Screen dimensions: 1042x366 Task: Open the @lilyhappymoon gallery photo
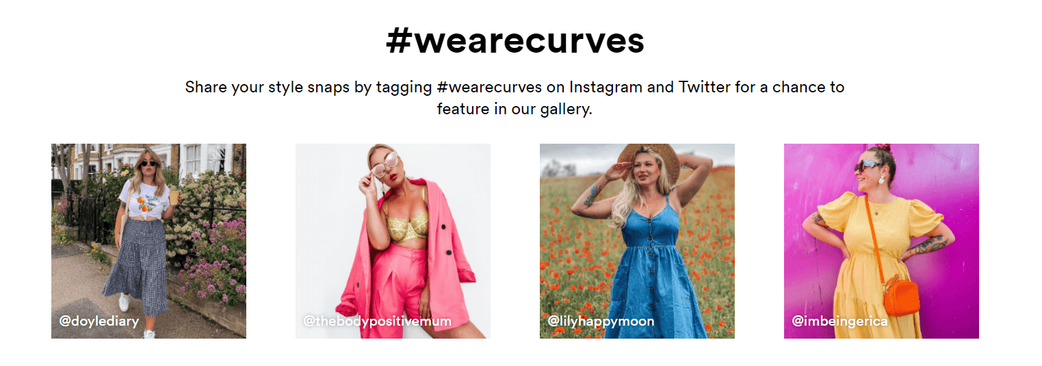[x=637, y=241]
